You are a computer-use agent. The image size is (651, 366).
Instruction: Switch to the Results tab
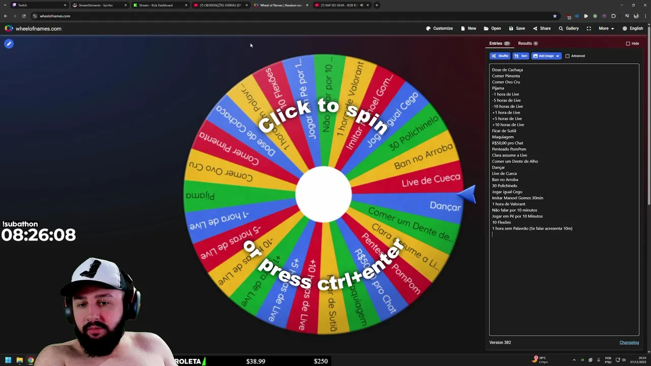point(528,43)
